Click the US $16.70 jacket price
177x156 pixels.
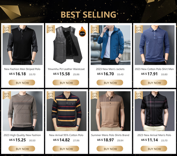click(106, 74)
